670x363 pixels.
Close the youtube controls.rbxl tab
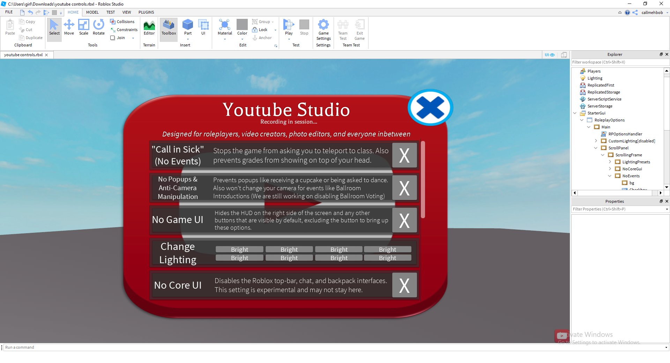click(46, 55)
